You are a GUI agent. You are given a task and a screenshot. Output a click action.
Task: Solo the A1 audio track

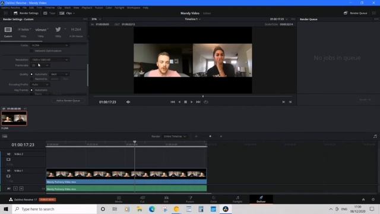click(15, 188)
